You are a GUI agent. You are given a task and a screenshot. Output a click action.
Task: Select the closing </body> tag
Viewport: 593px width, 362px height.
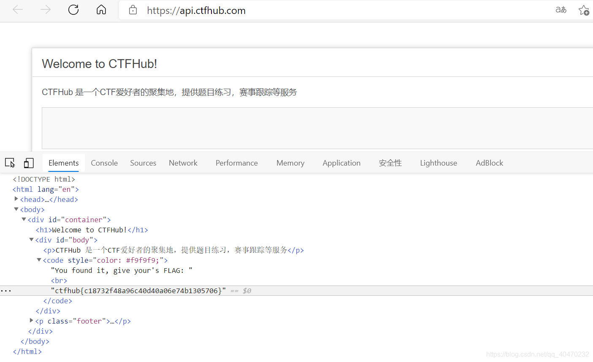pos(35,341)
